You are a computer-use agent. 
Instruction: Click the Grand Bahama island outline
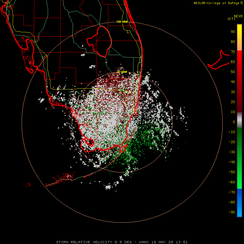coord(219,60)
